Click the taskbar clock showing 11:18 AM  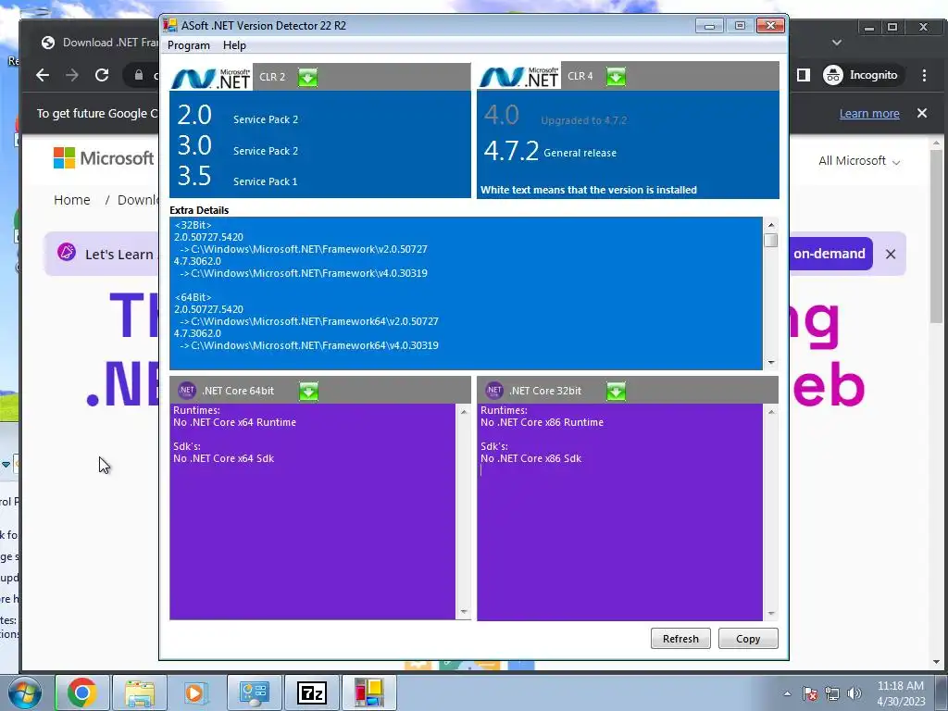click(x=901, y=692)
